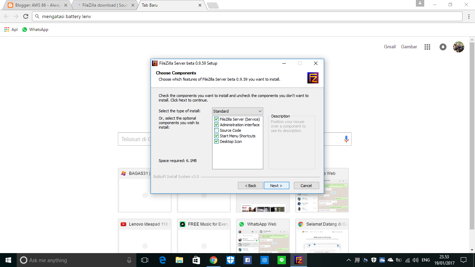Open the Gambar images link
The width and height of the screenshot is (475, 267).
tap(409, 47)
